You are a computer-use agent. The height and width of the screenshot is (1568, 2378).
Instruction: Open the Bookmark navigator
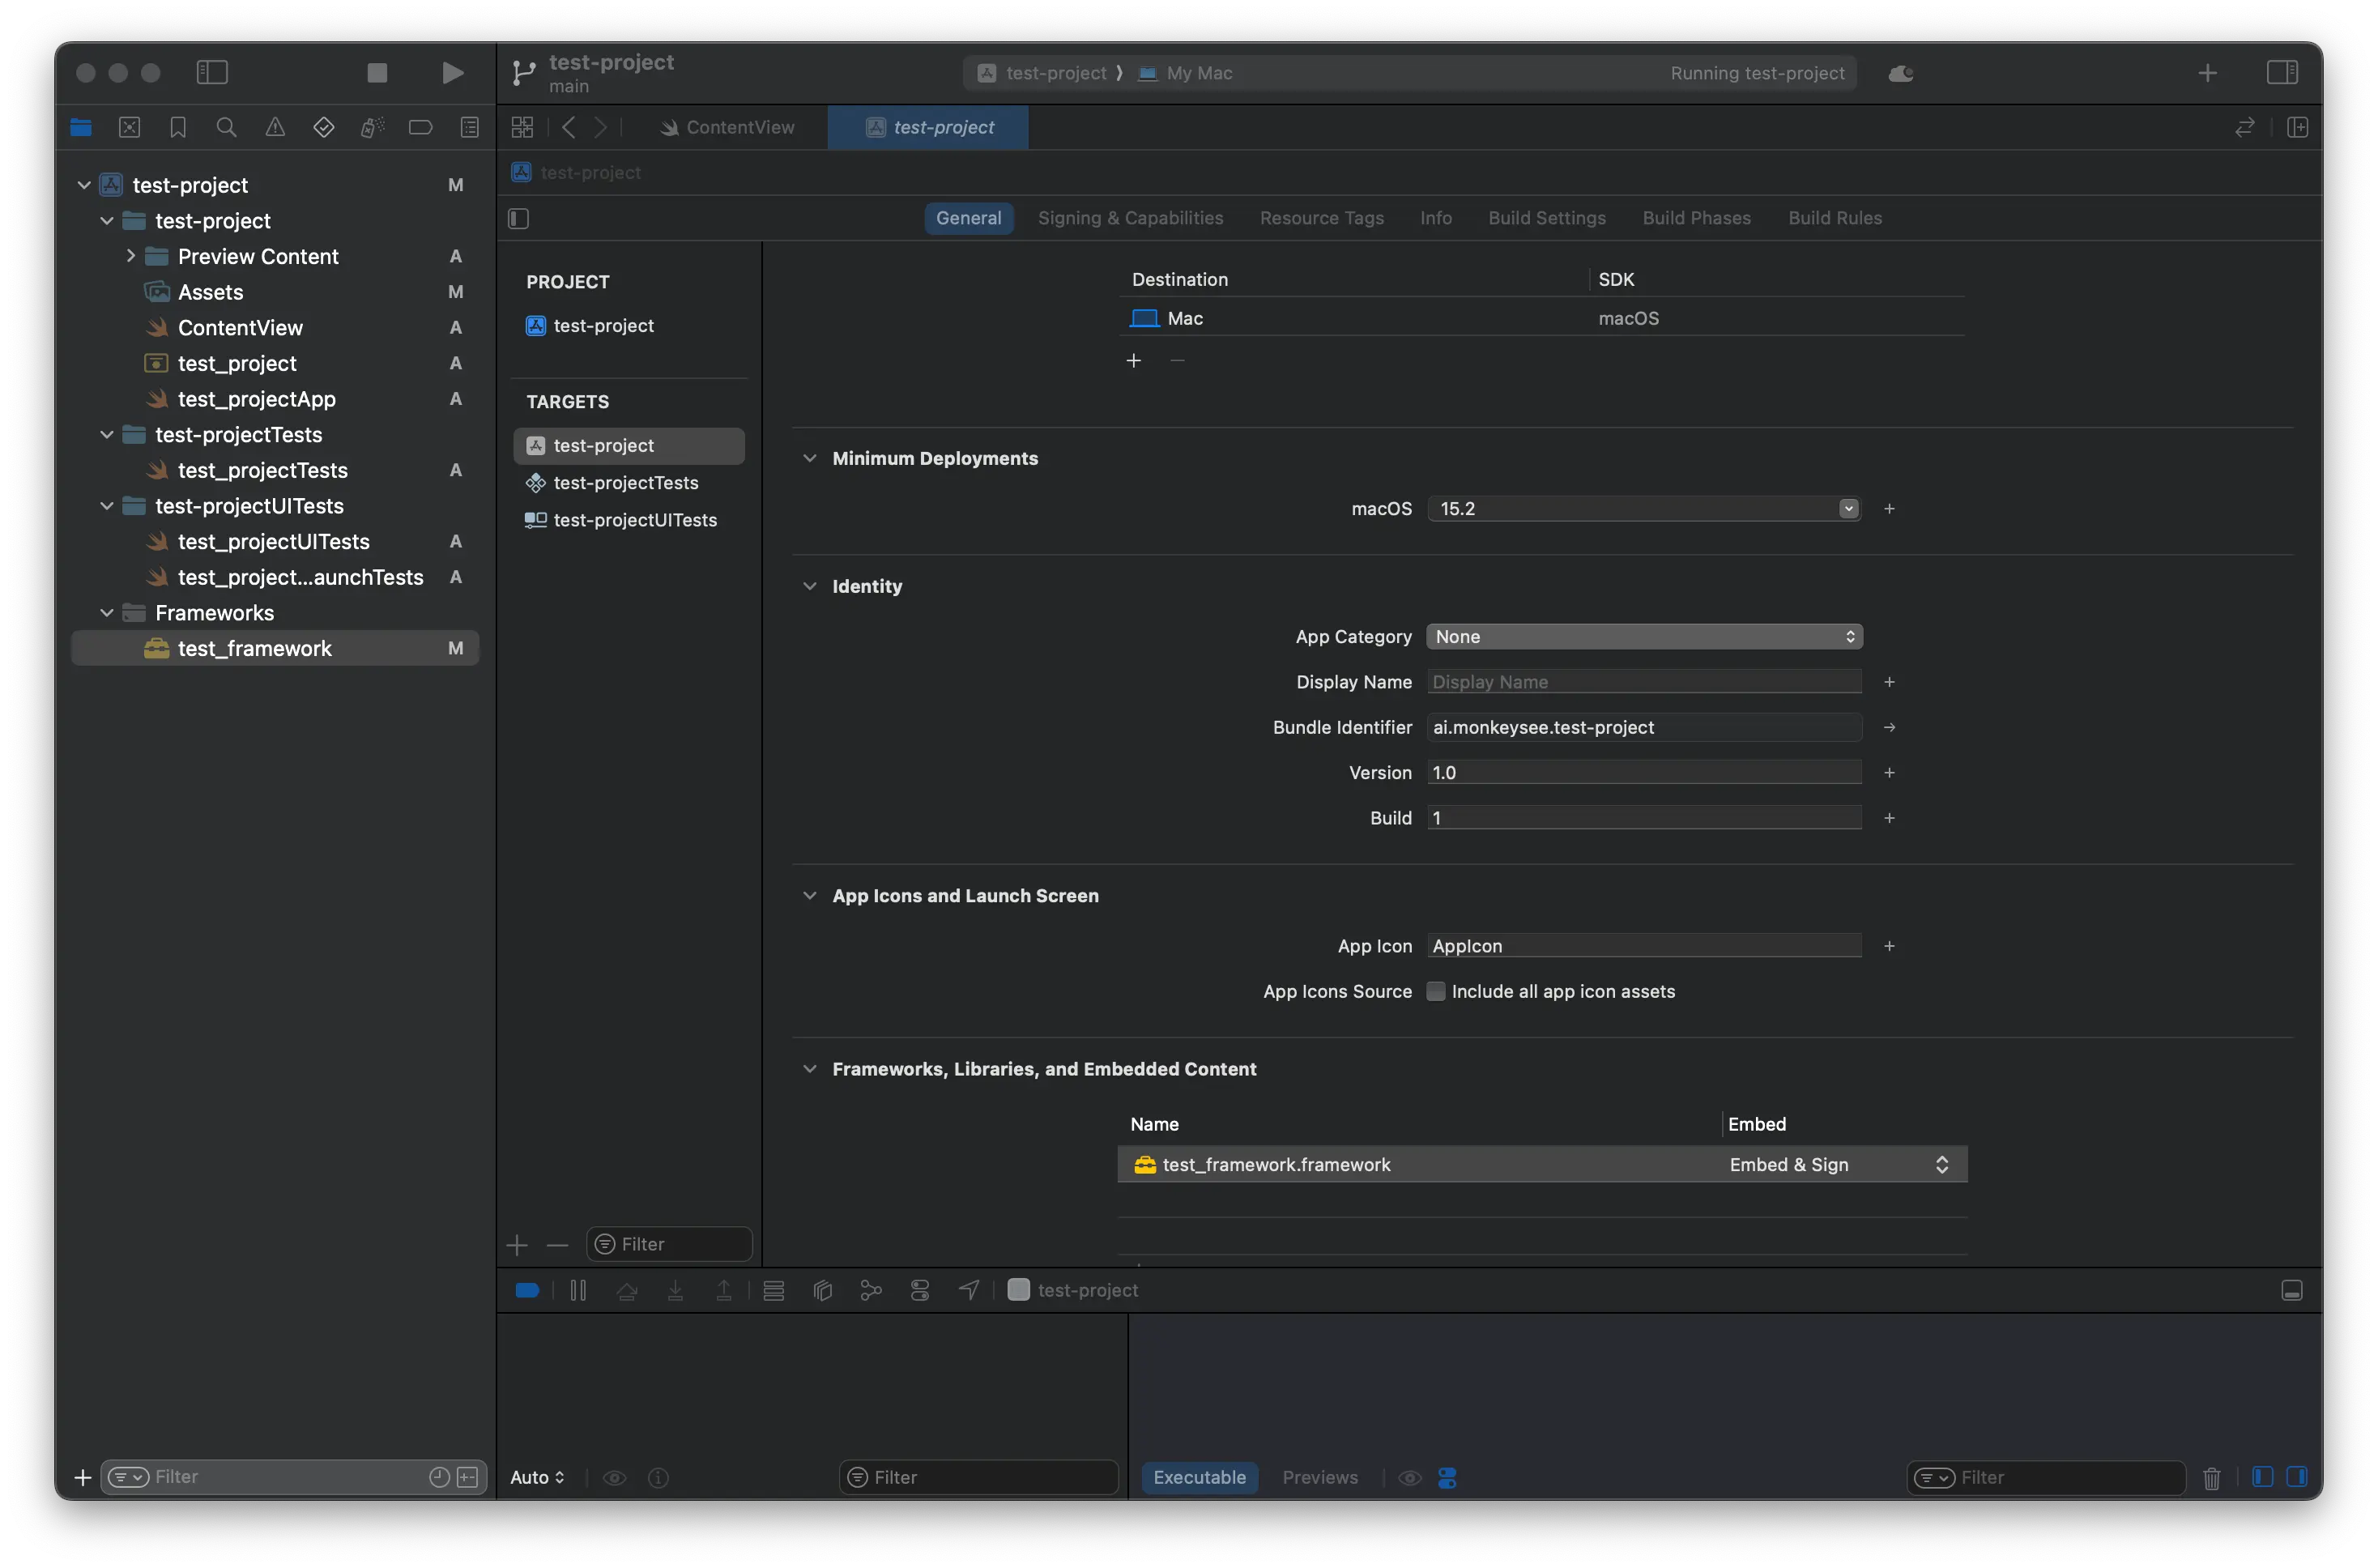click(x=177, y=127)
